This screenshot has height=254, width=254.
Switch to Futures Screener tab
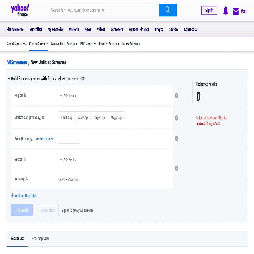point(109,44)
